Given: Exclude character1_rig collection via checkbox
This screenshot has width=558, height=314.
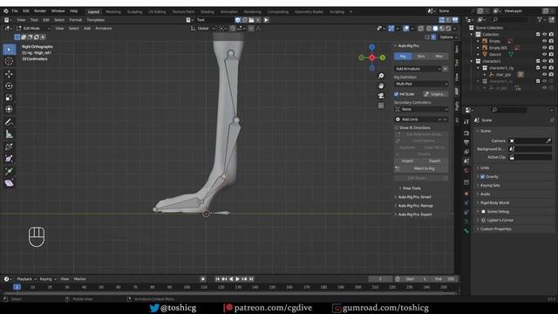Looking at the screenshot, I should [x=538, y=68].
